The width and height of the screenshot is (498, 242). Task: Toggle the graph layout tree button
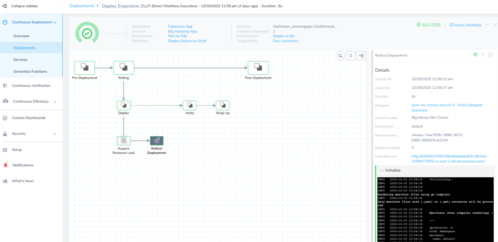[x=361, y=56]
